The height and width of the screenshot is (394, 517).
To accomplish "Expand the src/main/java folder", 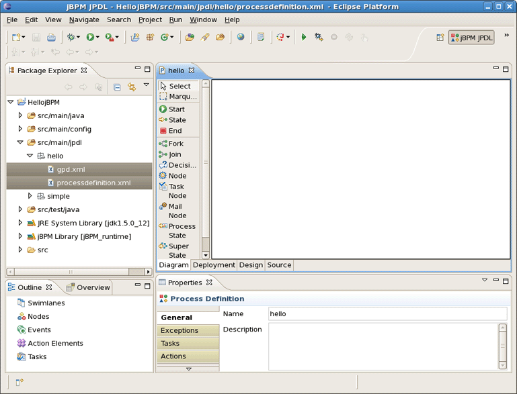I will pyautogui.click(x=20, y=115).
